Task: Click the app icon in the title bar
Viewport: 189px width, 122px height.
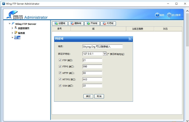Action: [x=4, y=4]
